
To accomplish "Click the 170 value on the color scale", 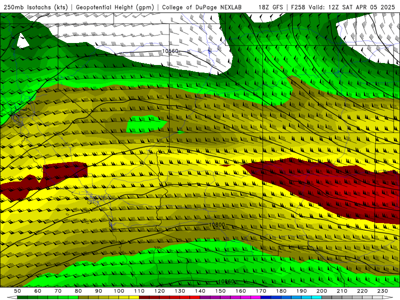I will (x=261, y=291).
